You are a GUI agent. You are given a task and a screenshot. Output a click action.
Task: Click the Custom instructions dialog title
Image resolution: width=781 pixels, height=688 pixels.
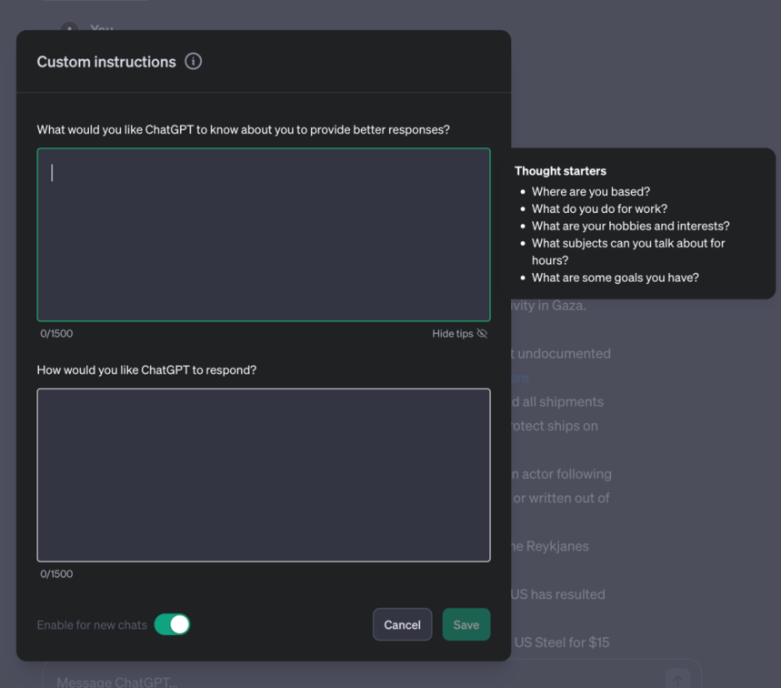point(106,61)
